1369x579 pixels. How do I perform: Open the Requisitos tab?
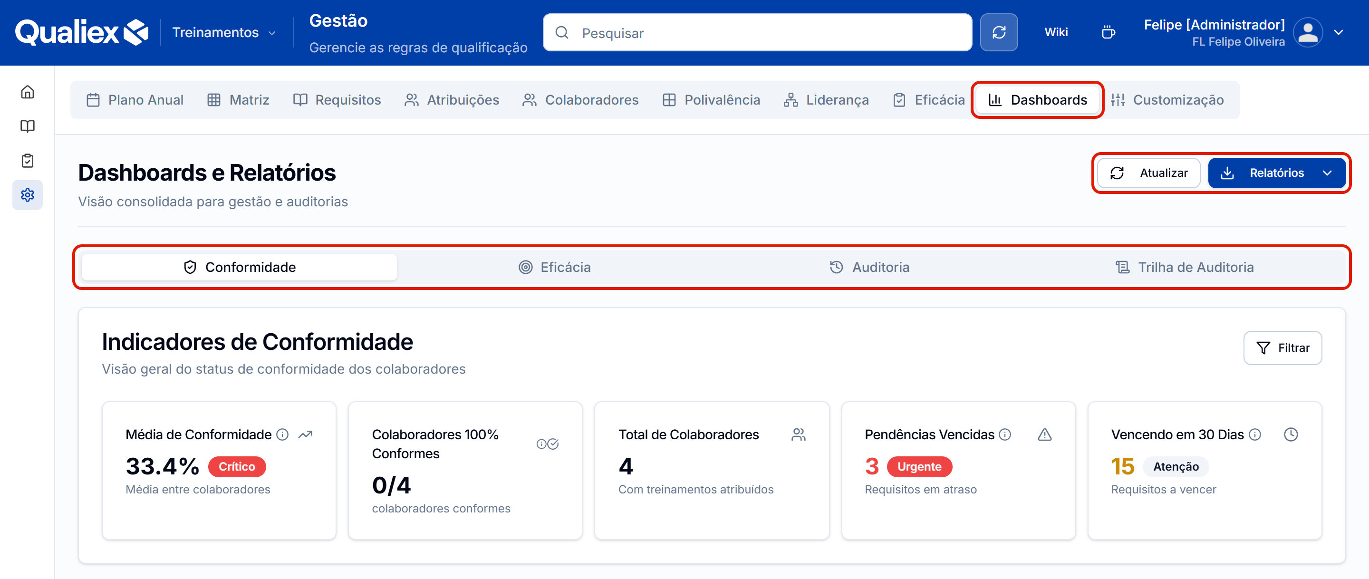tap(337, 99)
